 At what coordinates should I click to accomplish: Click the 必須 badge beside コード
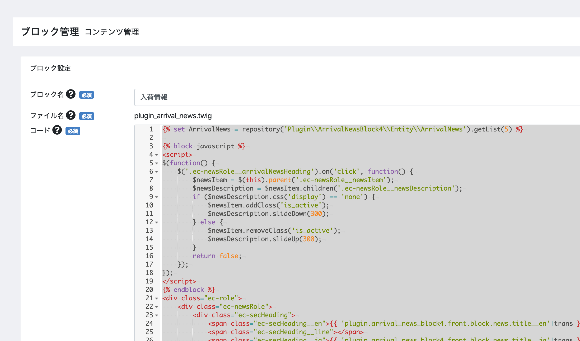point(73,131)
